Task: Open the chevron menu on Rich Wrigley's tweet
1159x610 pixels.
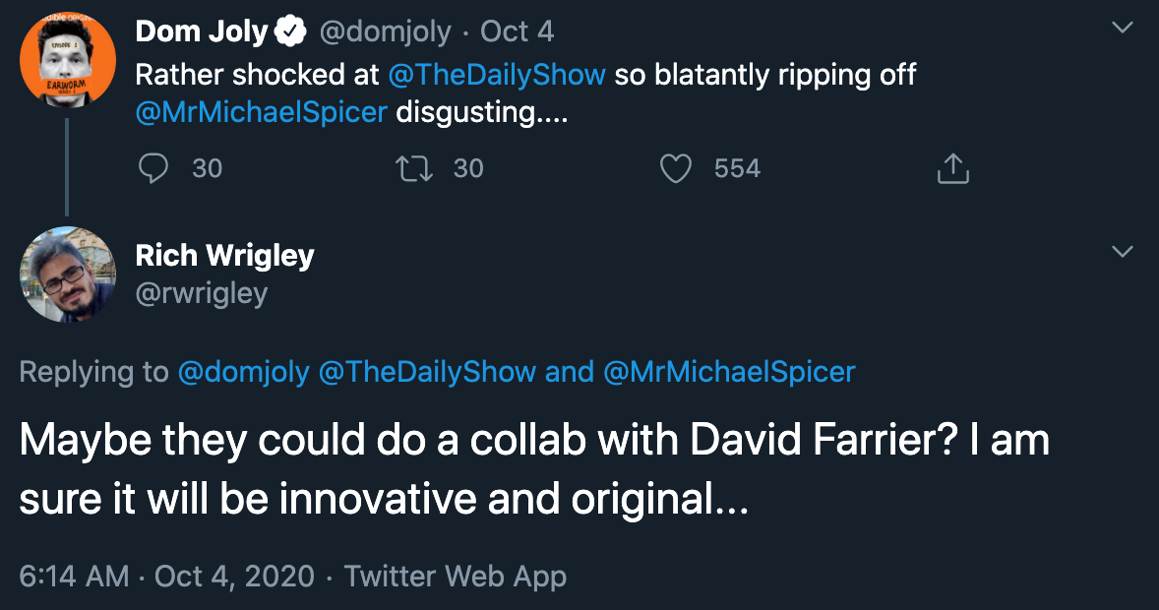Action: click(x=1122, y=253)
